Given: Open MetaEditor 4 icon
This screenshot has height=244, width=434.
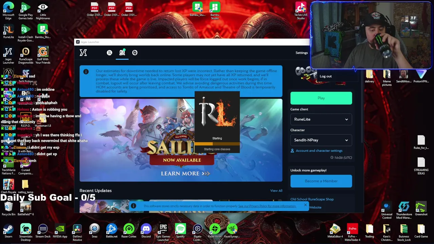Looking at the screenshot, I should (335, 231).
